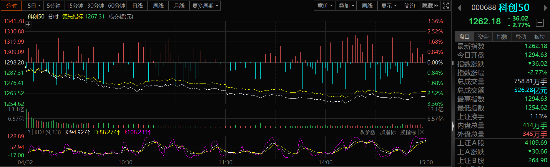The width and height of the screenshot is (550, 167).
Task: Go to previous stock using left arrow
Action: tap(459, 8)
